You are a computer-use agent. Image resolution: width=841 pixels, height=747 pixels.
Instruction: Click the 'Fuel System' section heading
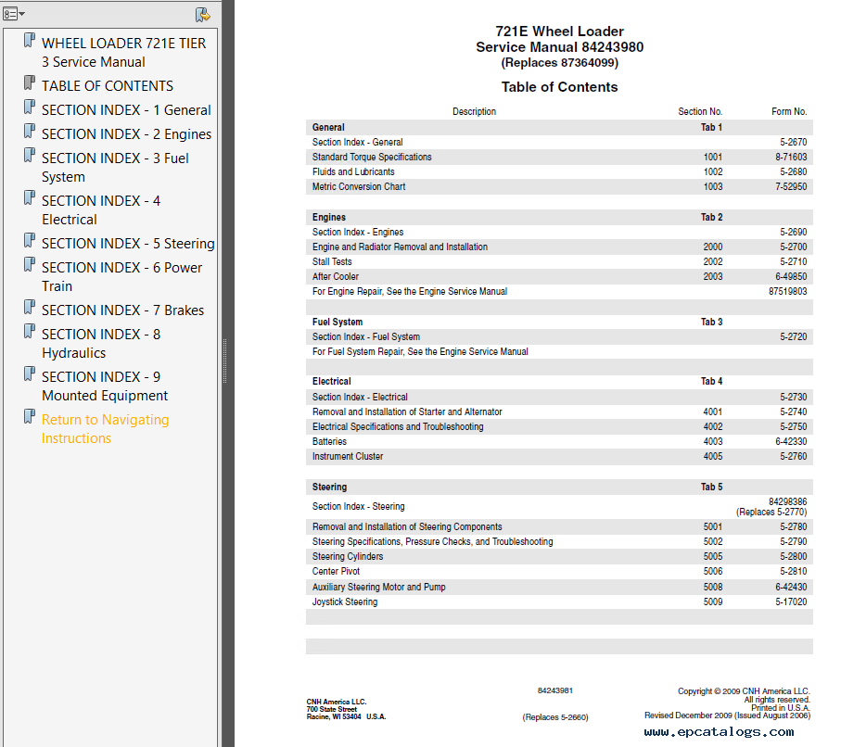tap(338, 322)
